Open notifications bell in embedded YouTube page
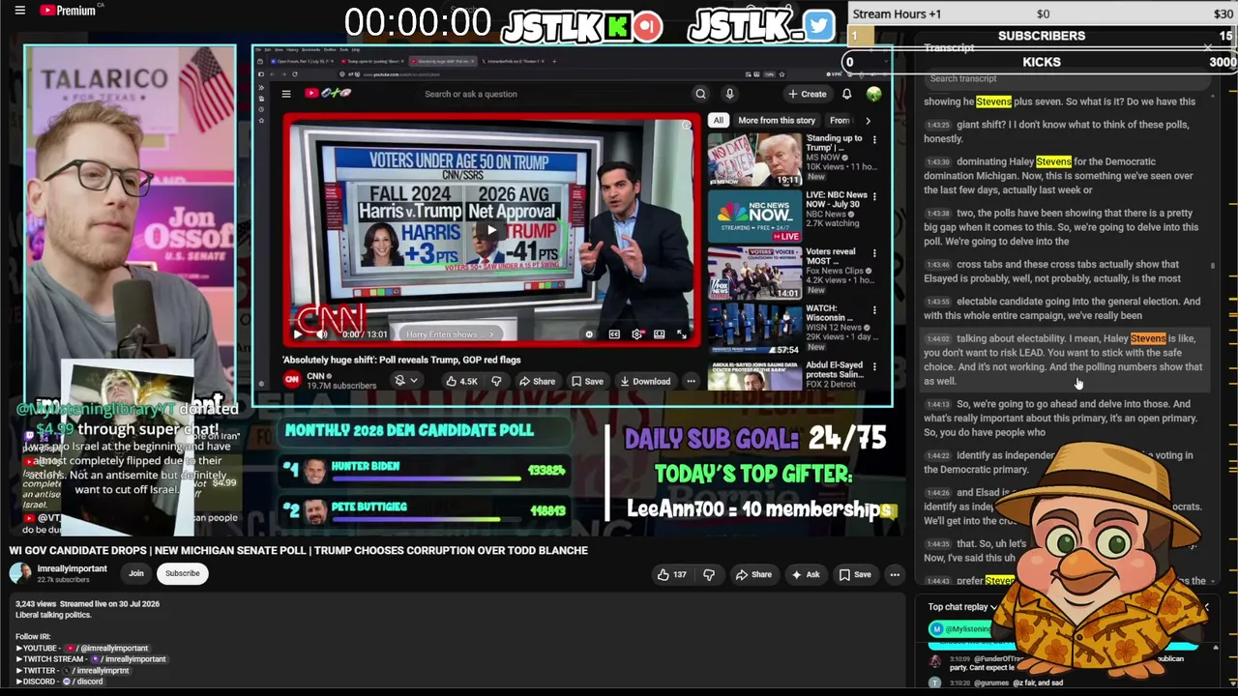Viewport: 1238px width, 696px height. click(846, 94)
